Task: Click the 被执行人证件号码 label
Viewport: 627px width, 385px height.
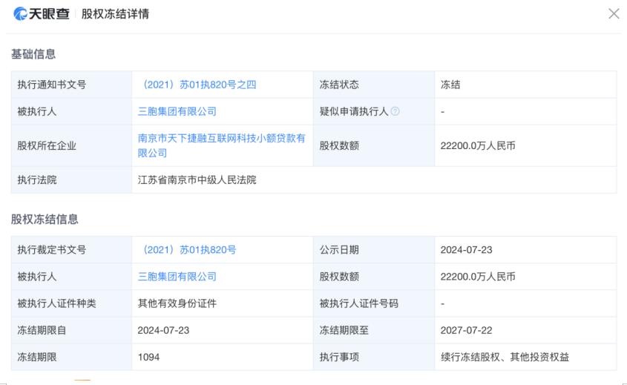Action: (358, 303)
